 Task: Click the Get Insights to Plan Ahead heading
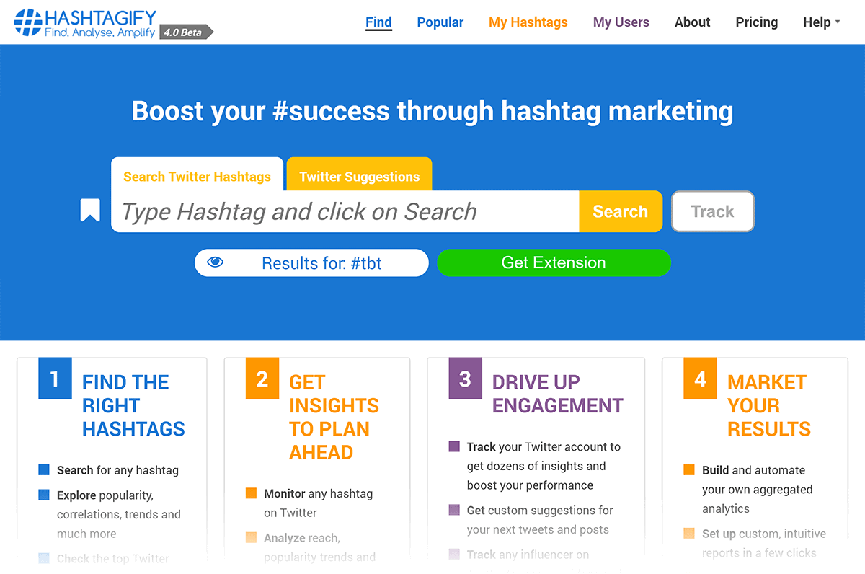334,417
